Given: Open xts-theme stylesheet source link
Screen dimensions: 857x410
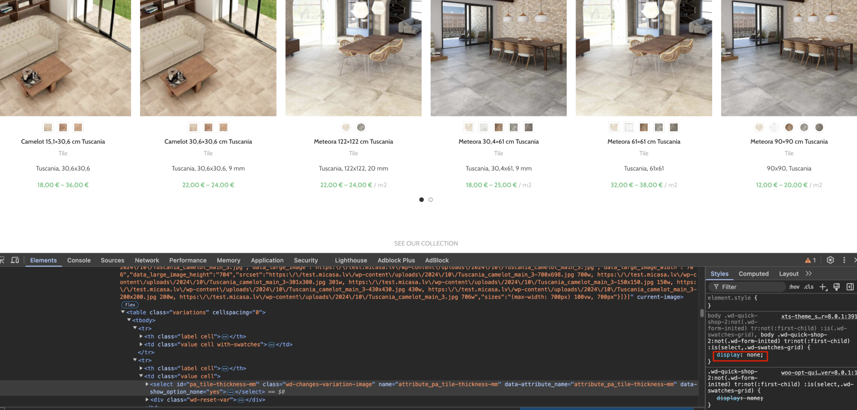Looking at the screenshot, I should pos(819,316).
